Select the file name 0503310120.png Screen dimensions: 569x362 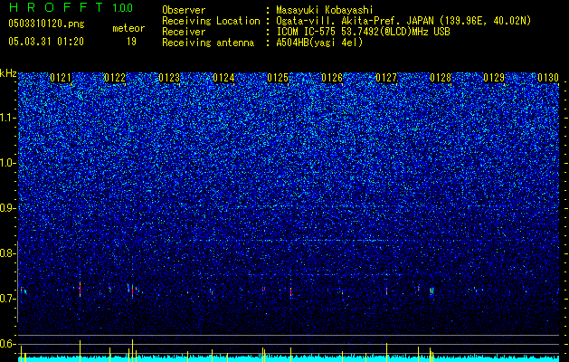click(x=46, y=24)
